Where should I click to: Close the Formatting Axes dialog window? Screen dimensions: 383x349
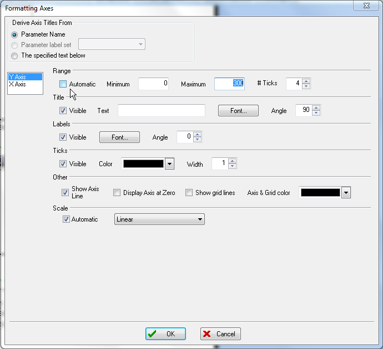[x=366, y=6]
